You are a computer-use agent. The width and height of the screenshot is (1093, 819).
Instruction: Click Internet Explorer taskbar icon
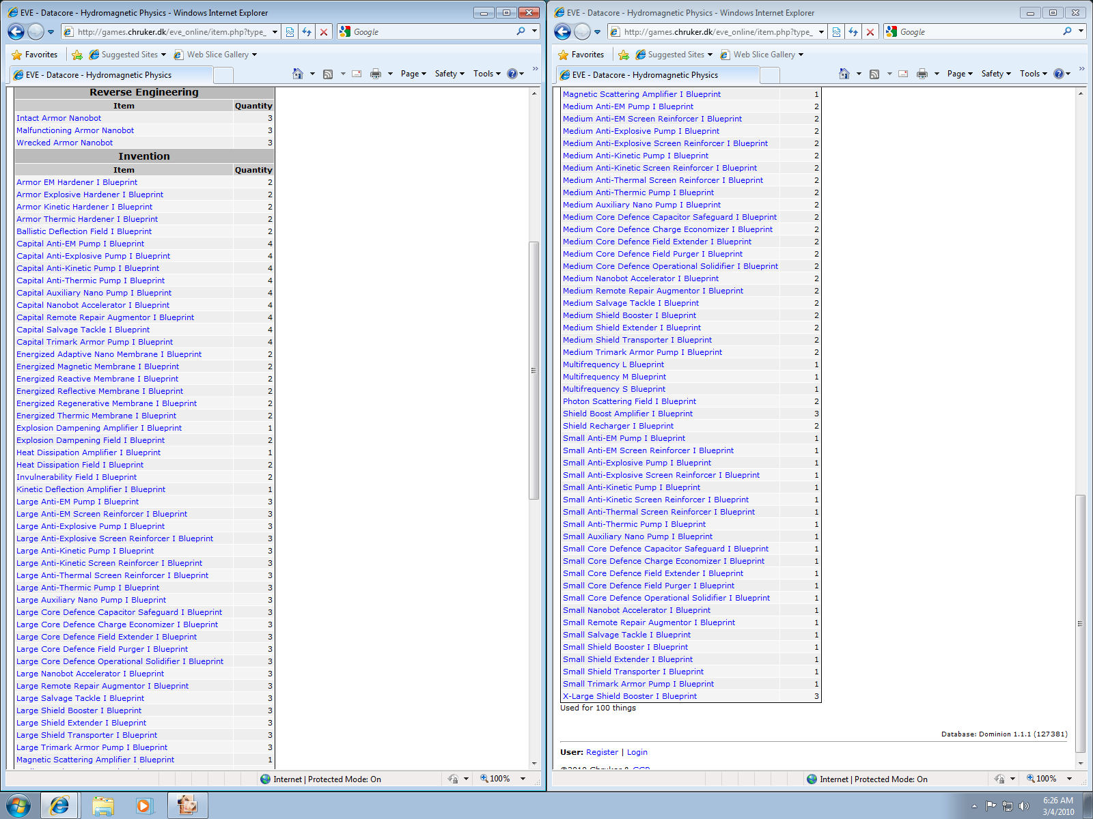60,805
